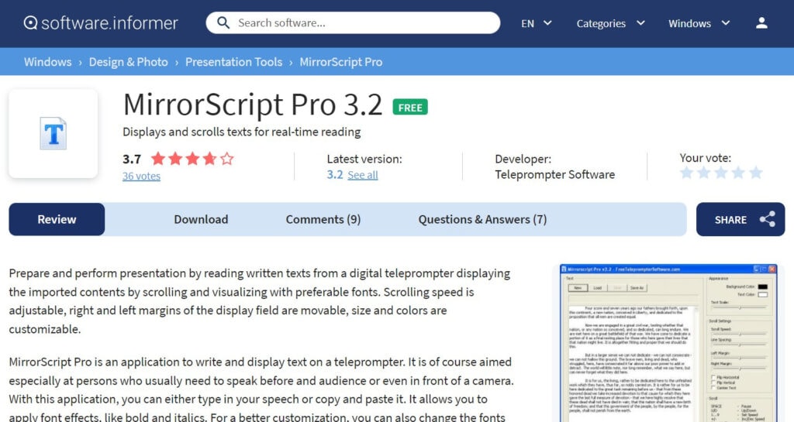This screenshot has width=794, height=422.
Task: Click the latest version 3.2 link
Action: pos(335,174)
